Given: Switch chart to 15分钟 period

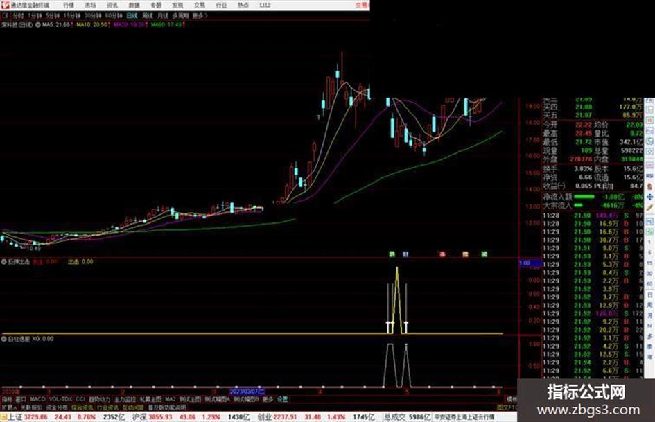Looking at the screenshot, I should [x=72, y=15].
